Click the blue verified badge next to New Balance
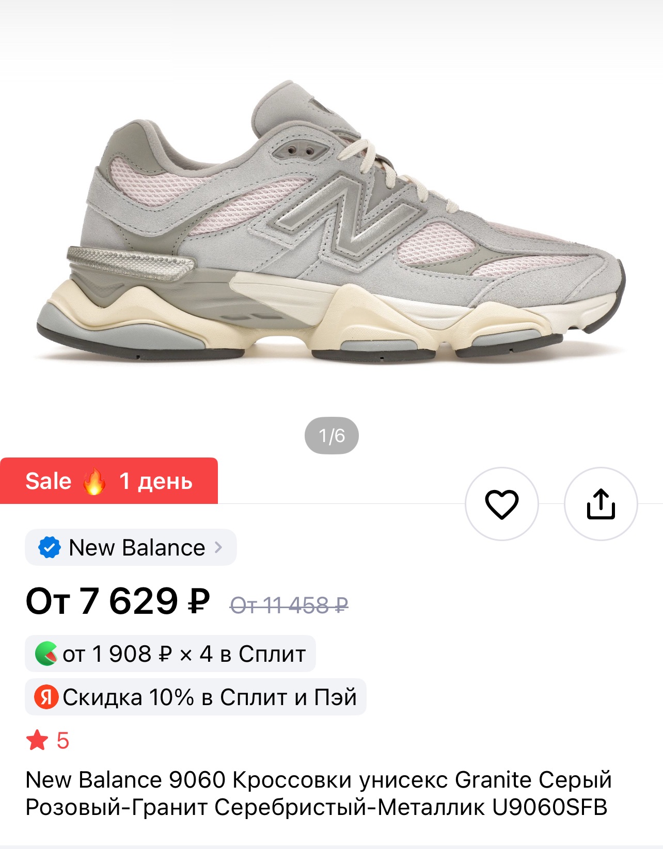The width and height of the screenshot is (663, 849). (x=50, y=547)
